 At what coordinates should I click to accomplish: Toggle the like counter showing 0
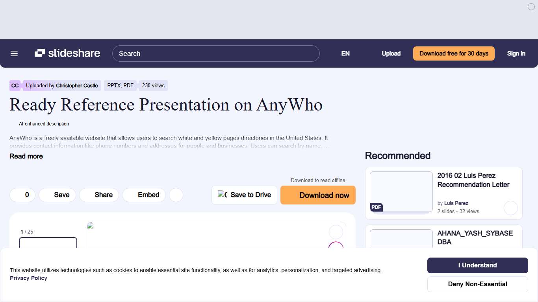(22, 195)
